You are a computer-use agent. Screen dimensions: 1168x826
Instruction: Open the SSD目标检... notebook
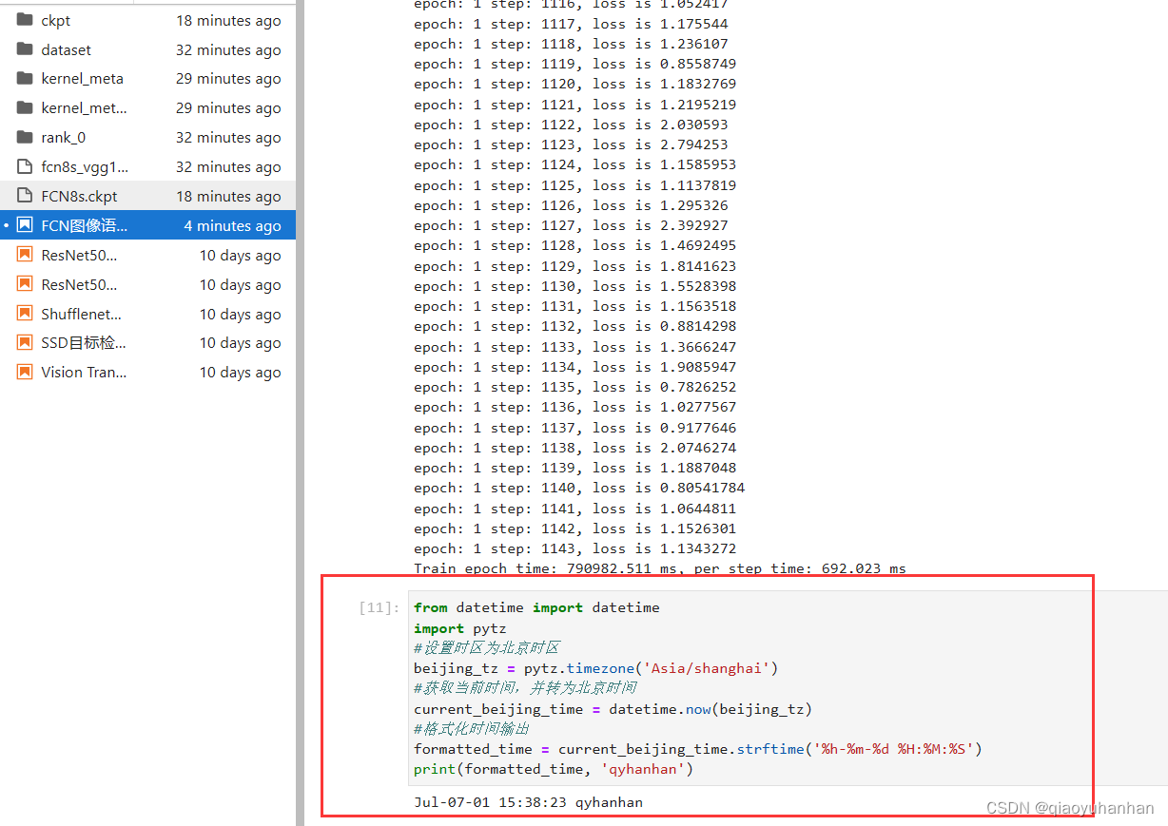[84, 343]
